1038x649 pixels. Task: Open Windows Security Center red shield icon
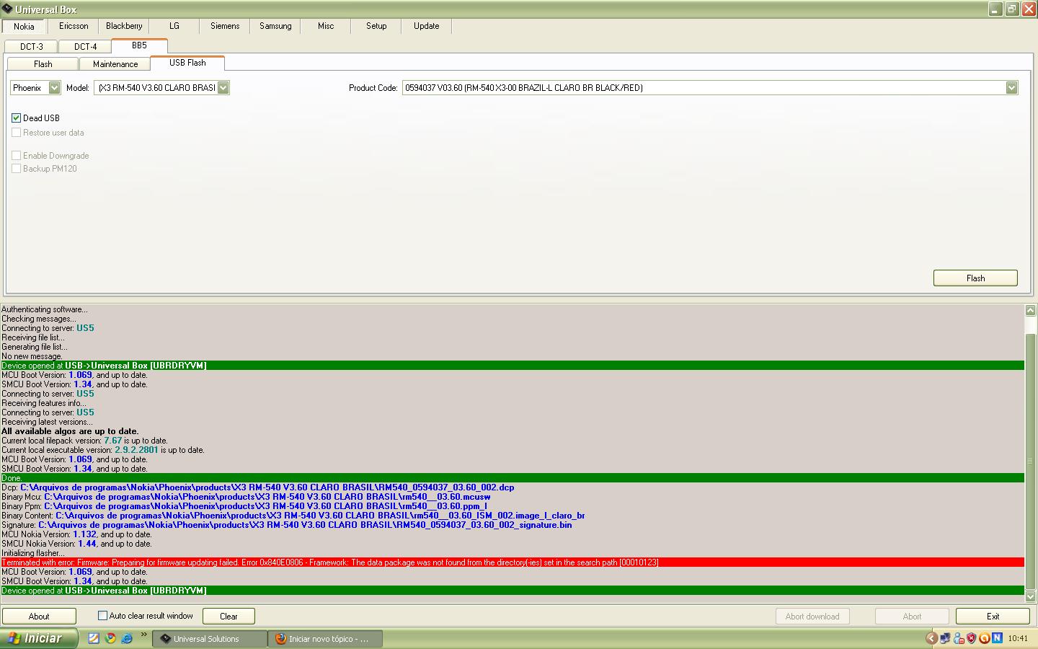(x=972, y=638)
